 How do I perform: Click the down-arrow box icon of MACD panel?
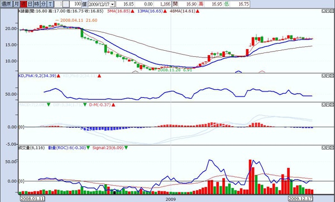pyautogui.click(x=324, y=105)
